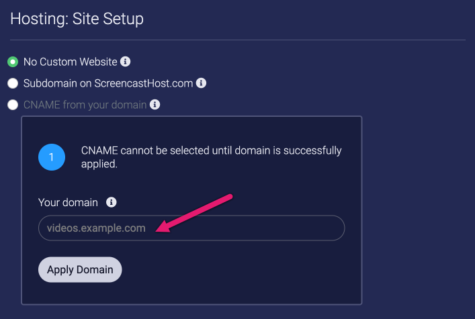The image size is (475, 319).
Task: Open info icon beside No Custom Website
Action: [125, 62]
